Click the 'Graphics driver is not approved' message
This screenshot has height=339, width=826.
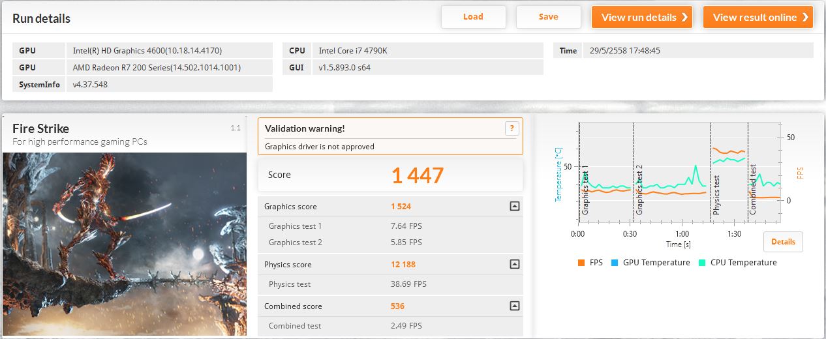coord(320,147)
